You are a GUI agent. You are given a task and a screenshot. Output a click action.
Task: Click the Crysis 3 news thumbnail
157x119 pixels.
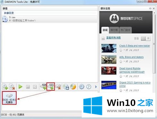coord(109,48)
